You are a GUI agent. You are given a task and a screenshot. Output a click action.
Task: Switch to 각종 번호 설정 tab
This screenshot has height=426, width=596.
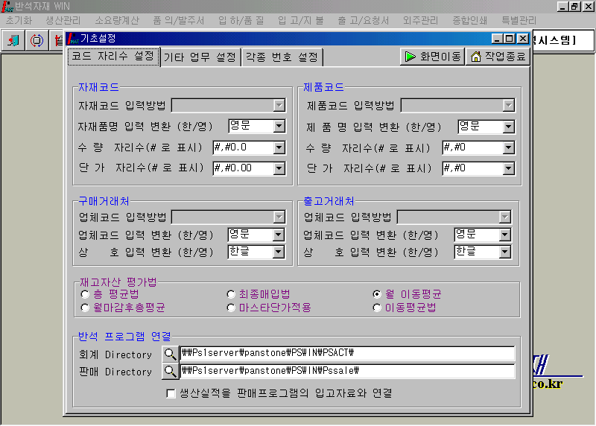tap(282, 57)
